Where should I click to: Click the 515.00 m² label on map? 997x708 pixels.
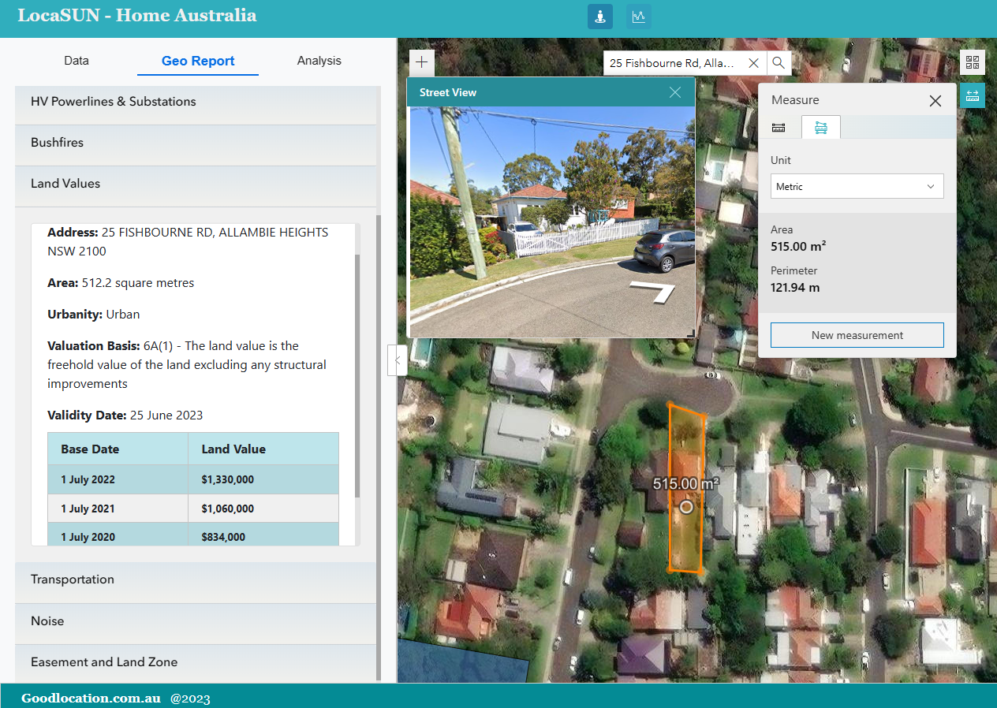point(685,483)
